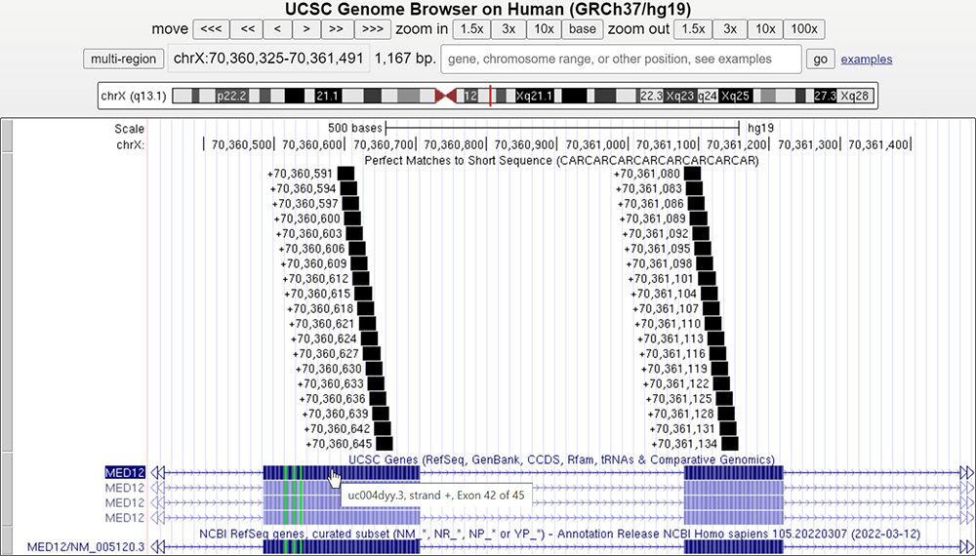This screenshot has height=556, width=976.
Task: Zoom out 100x from current view
Action: pyautogui.click(x=805, y=28)
